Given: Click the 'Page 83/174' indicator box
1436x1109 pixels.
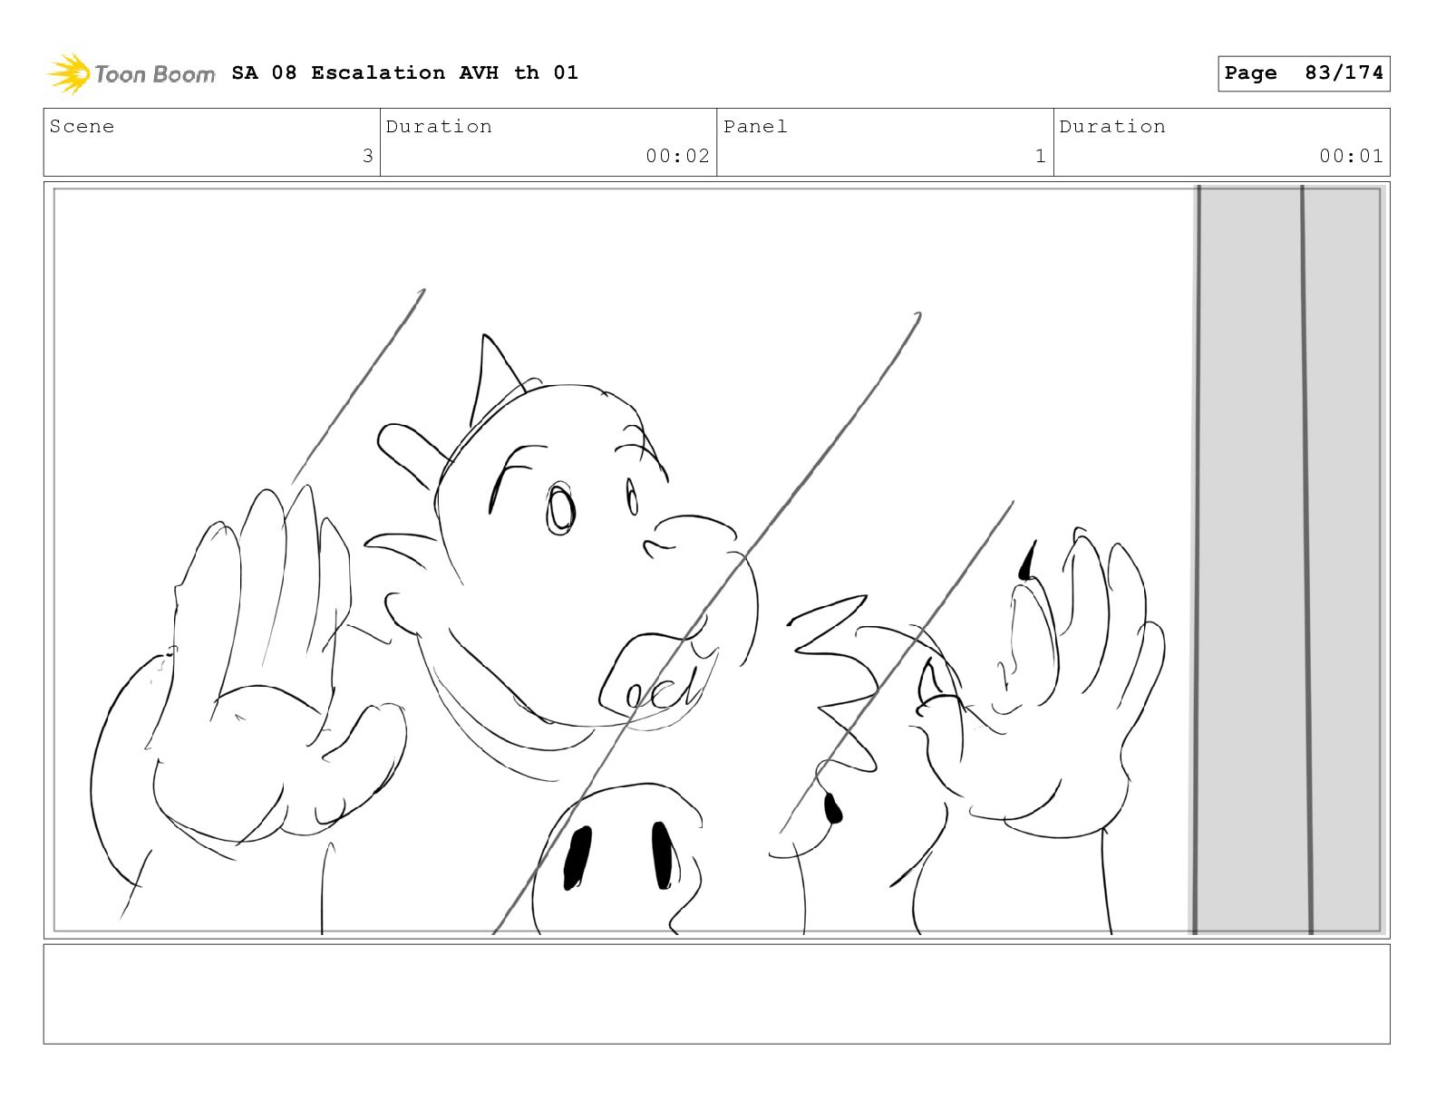Looking at the screenshot, I should (x=1304, y=73).
